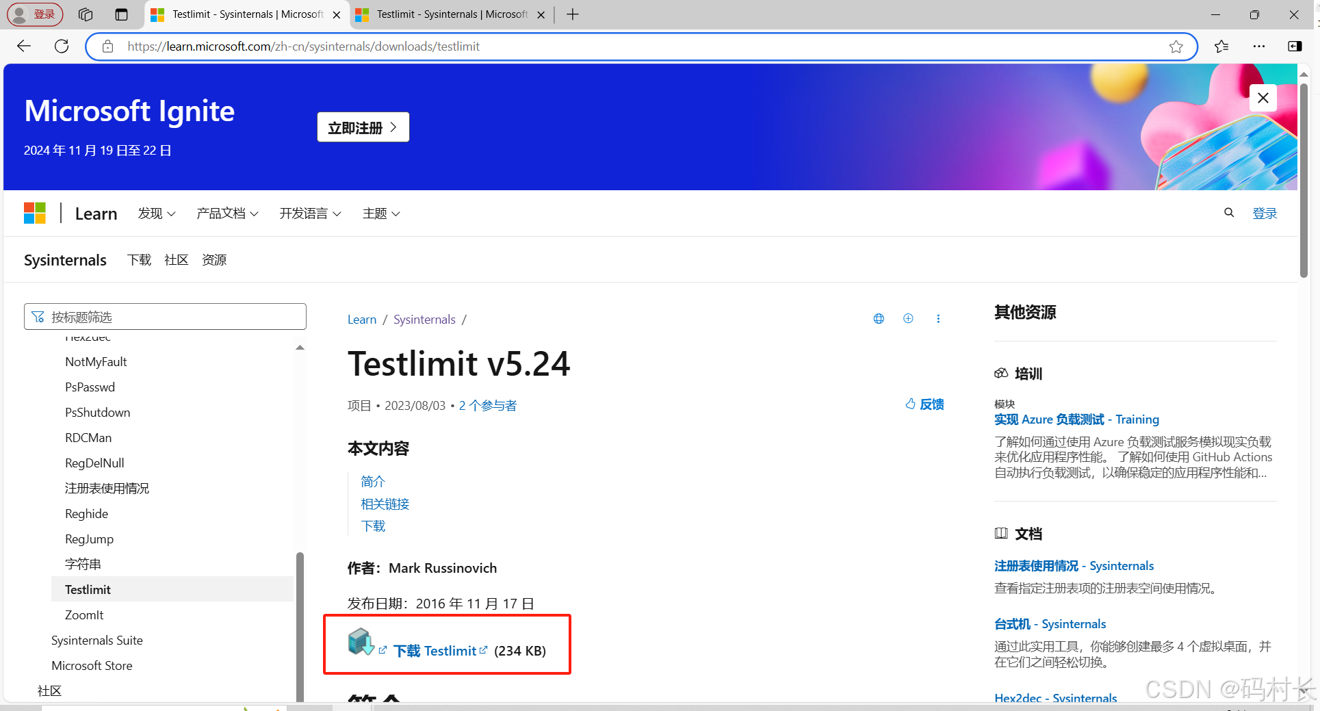Reload the page with refresh icon

[62, 47]
